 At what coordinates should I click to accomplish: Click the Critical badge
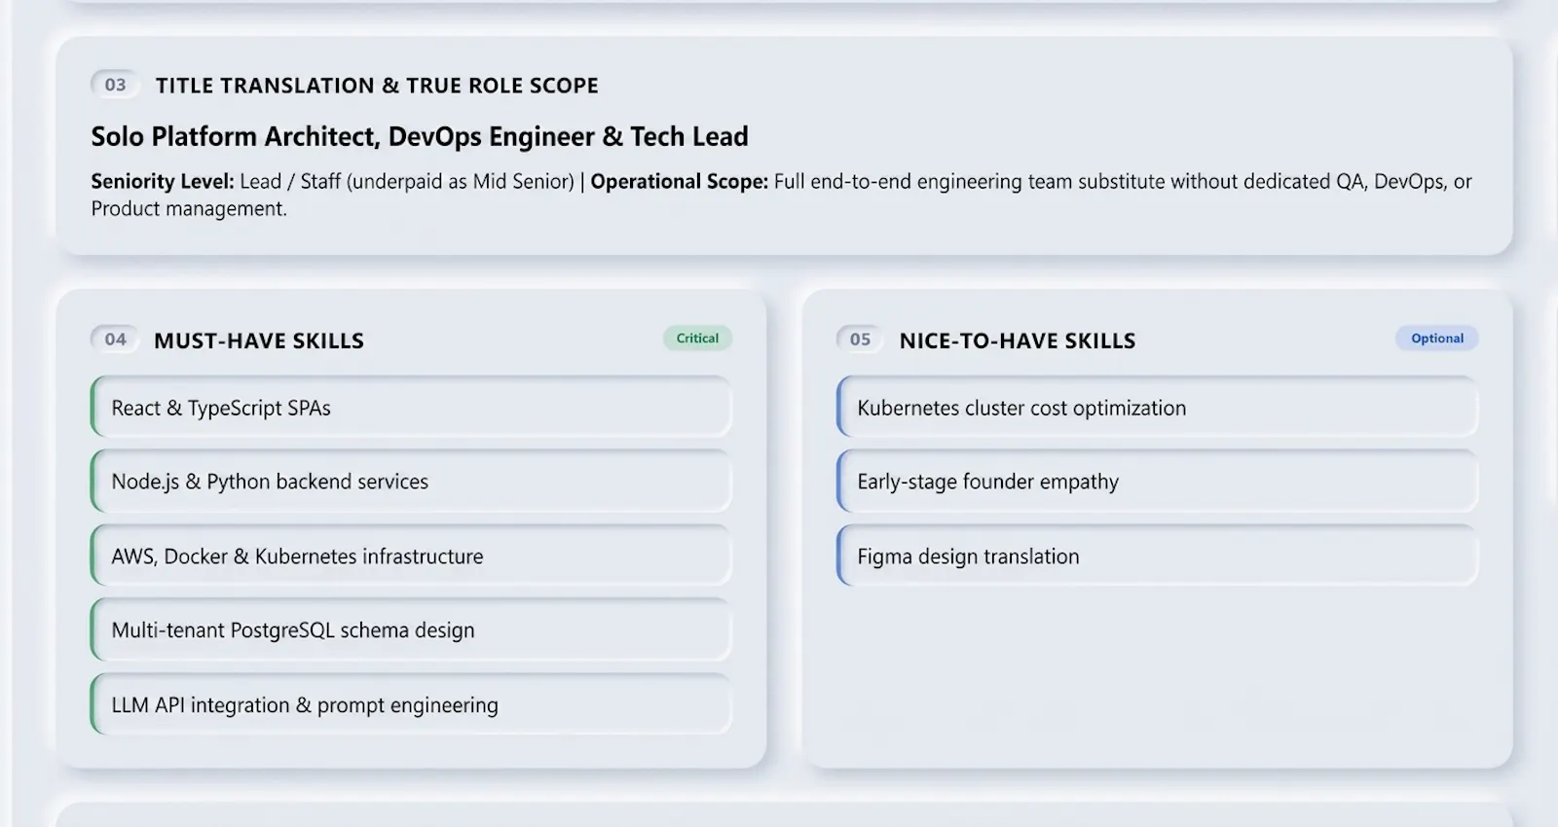point(697,338)
